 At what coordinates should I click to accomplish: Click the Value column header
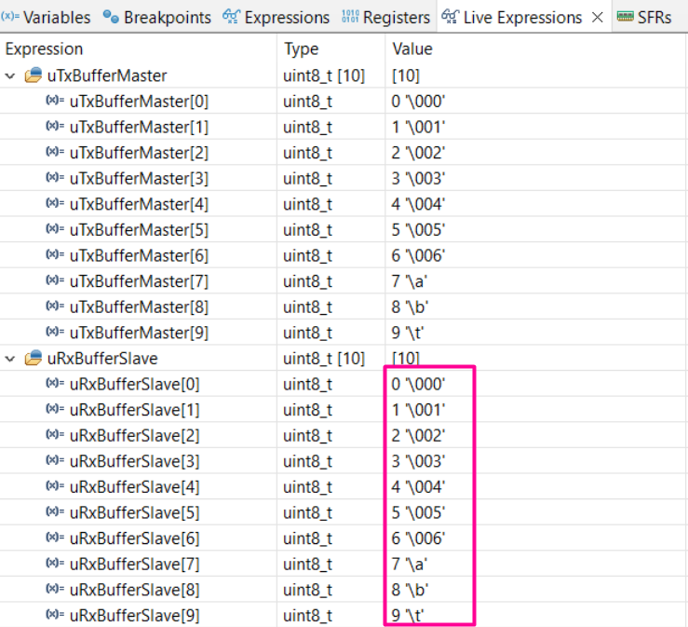coord(412,48)
